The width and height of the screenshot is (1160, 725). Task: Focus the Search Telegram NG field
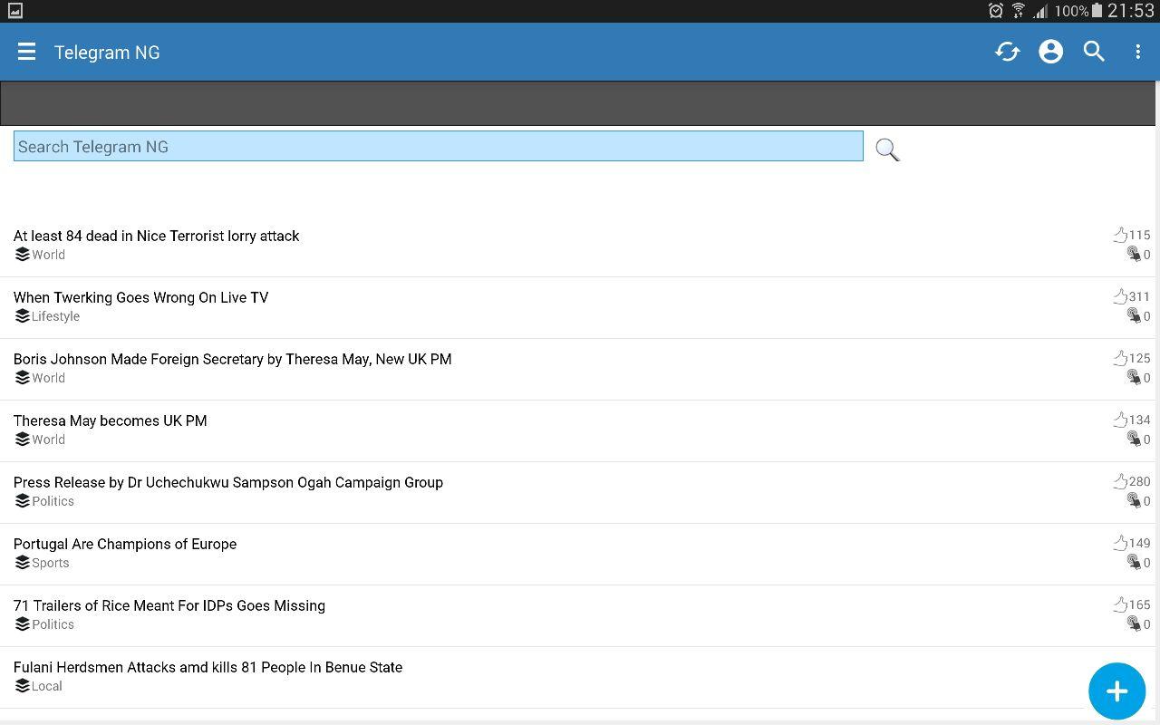439,146
